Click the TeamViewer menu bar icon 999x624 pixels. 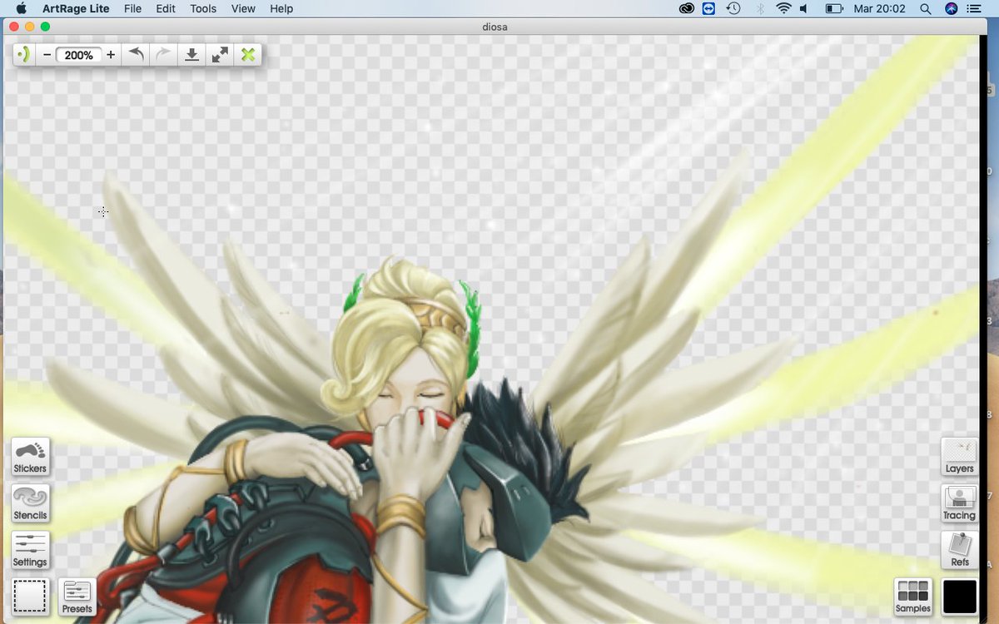point(709,8)
